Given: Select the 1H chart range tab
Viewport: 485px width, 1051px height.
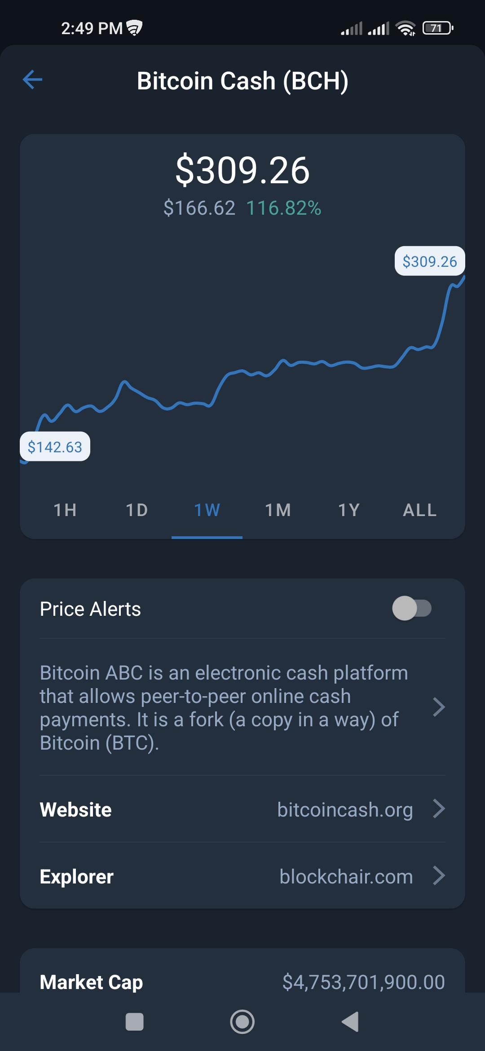Looking at the screenshot, I should pyautogui.click(x=65, y=510).
